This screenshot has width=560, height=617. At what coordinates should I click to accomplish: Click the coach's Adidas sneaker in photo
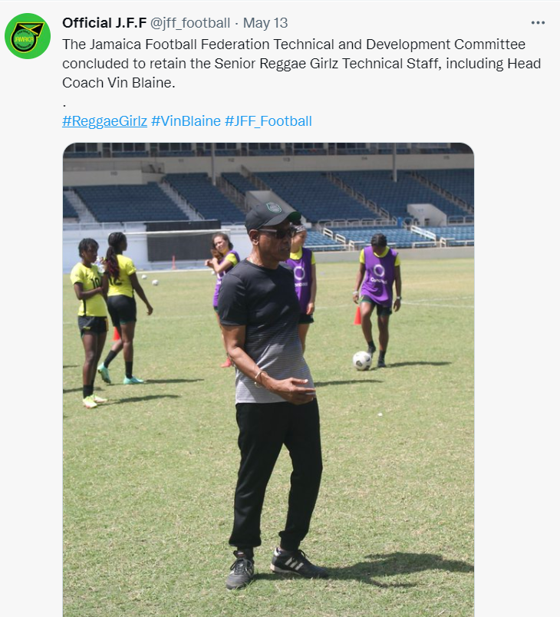pos(298,563)
